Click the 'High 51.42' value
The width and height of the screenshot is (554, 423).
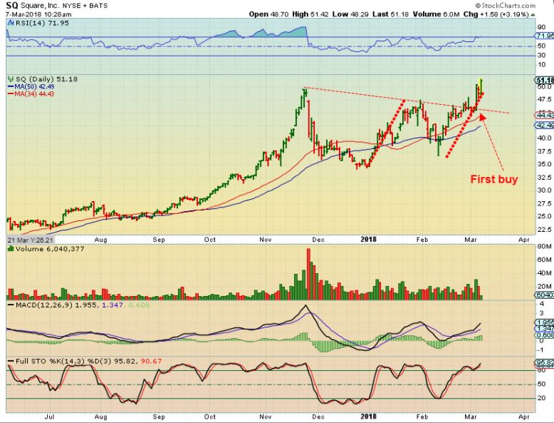310,14
